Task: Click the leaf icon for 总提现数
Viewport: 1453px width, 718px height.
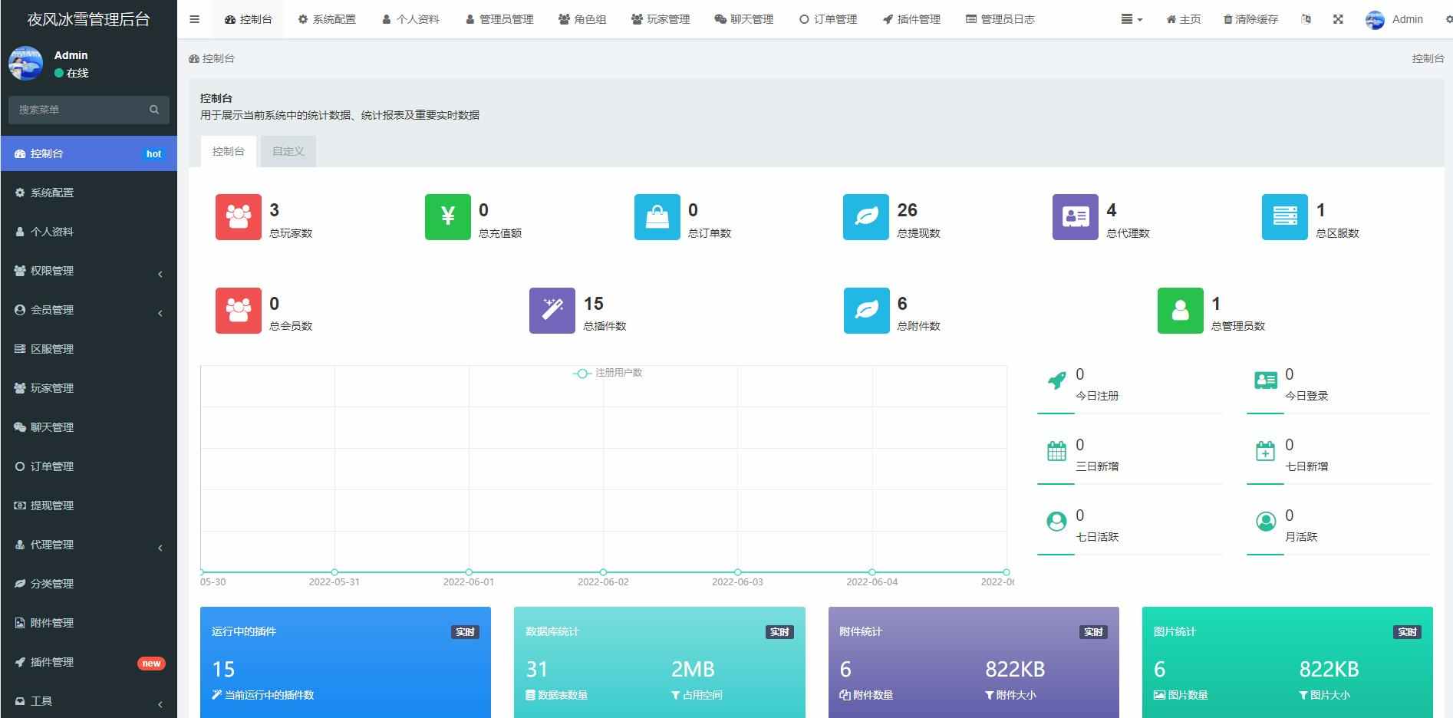Action: click(x=866, y=217)
